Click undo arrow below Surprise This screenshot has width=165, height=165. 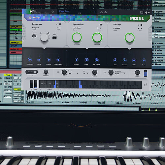point(30,76)
